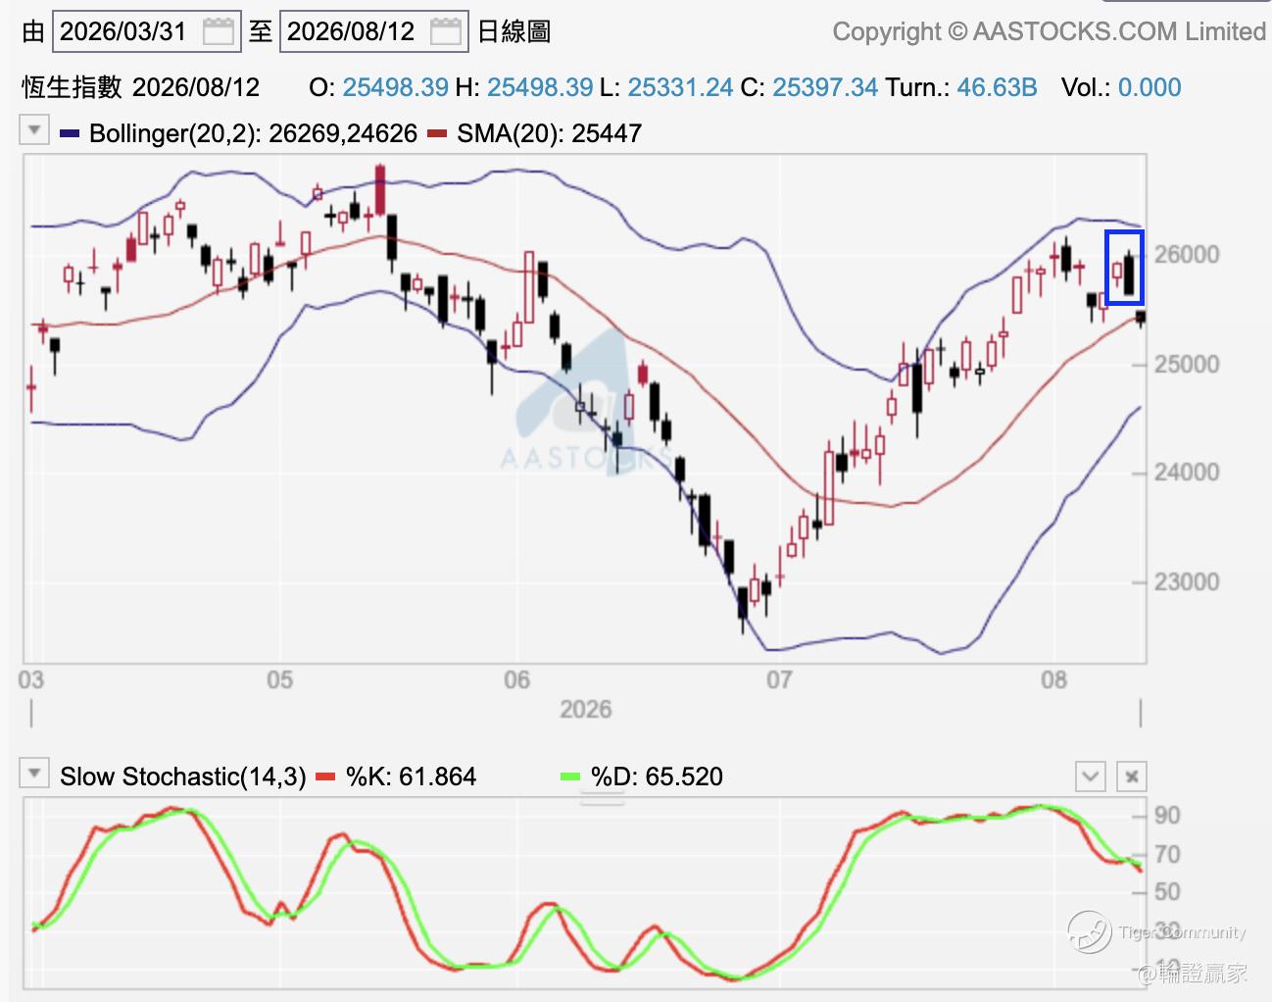
Task: Click the 2026 year axis label
Action: pos(586,709)
